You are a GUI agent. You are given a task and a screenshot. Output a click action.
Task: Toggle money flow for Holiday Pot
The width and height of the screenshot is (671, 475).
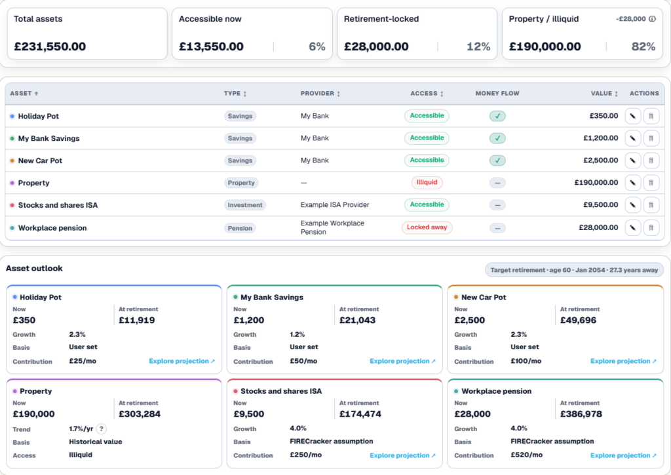pyautogui.click(x=497, y=116)
